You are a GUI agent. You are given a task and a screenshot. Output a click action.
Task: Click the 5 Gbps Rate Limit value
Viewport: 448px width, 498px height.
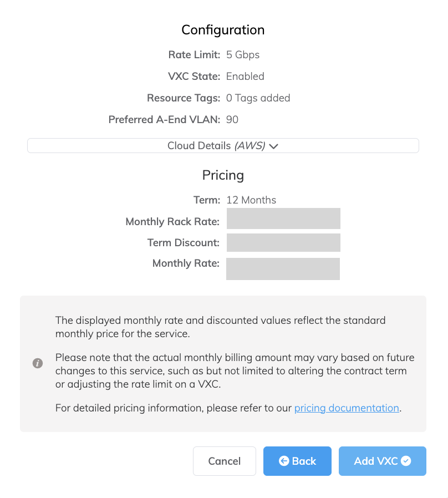pyautogui.click(x=243, y=55)
